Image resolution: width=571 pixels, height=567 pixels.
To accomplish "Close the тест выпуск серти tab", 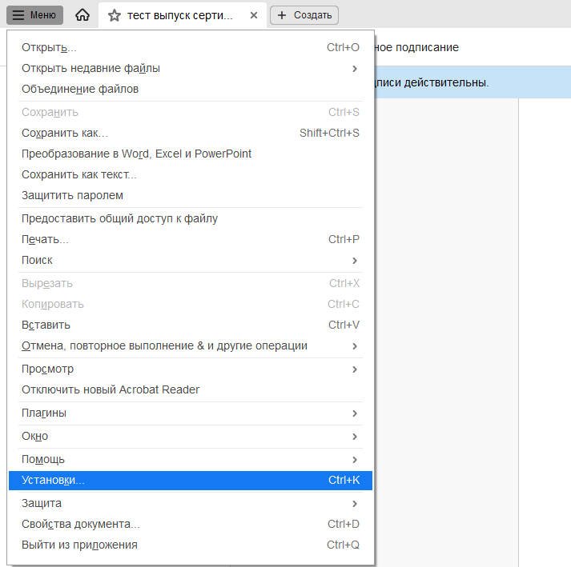I will (x=254, y=15).
